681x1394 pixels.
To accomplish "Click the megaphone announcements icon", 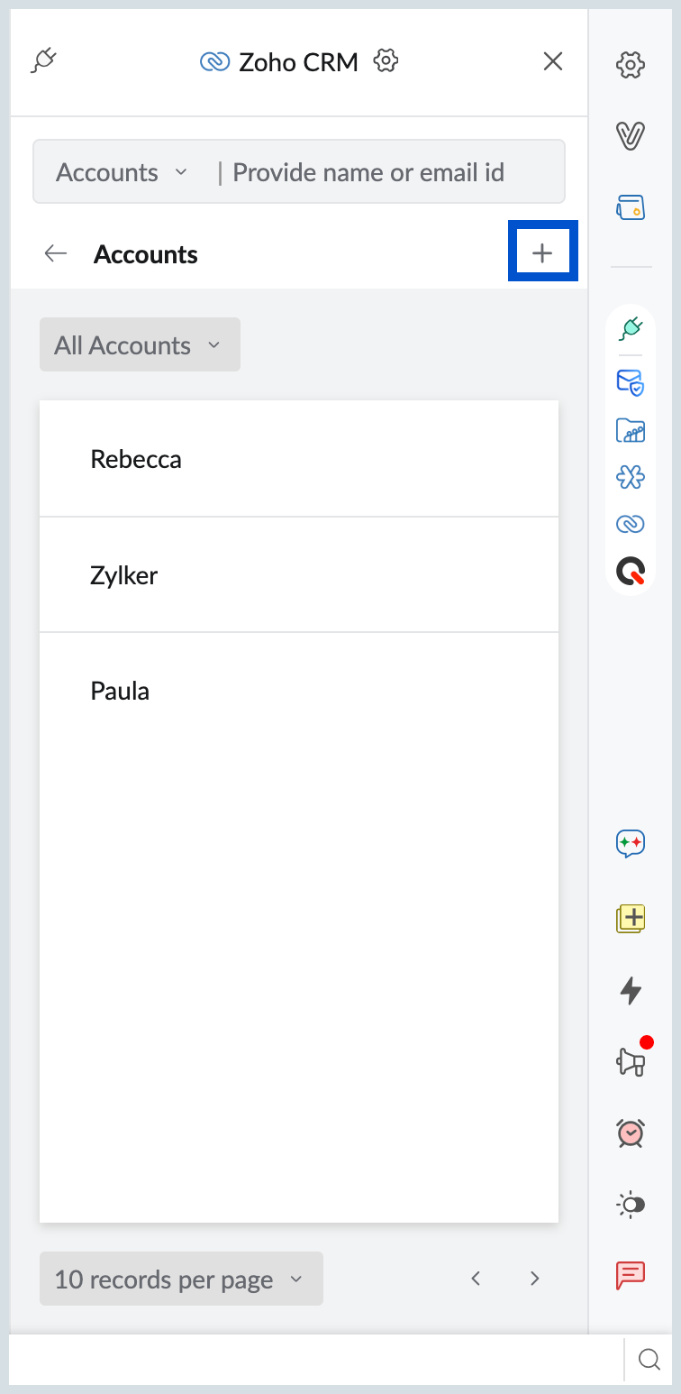I will coord(631,1062).
